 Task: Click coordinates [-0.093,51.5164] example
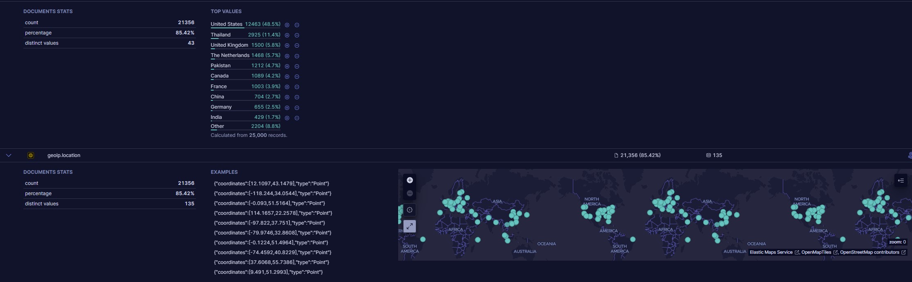[269, 203]
